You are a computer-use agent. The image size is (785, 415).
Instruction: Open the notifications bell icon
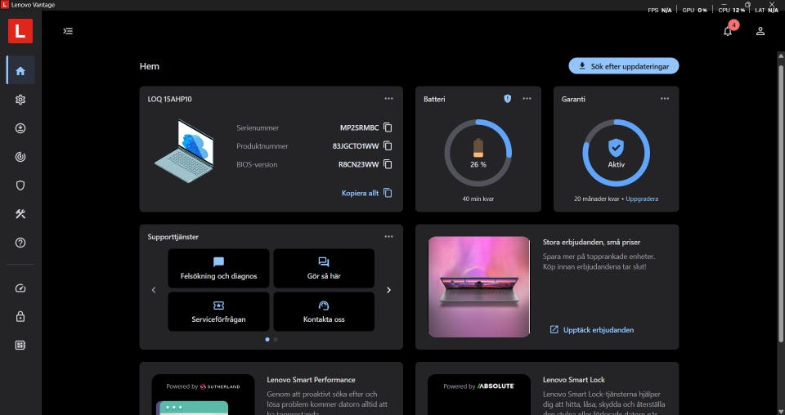tap(728, 31)
